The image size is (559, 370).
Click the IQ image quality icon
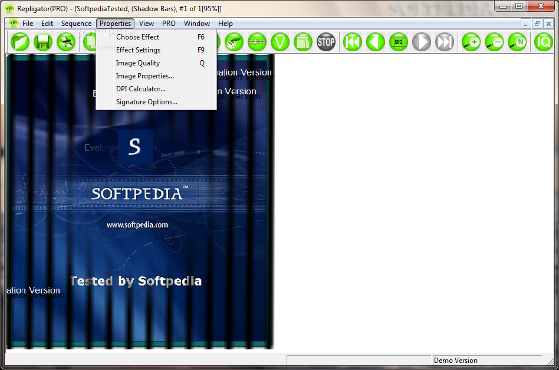point(543,42)
